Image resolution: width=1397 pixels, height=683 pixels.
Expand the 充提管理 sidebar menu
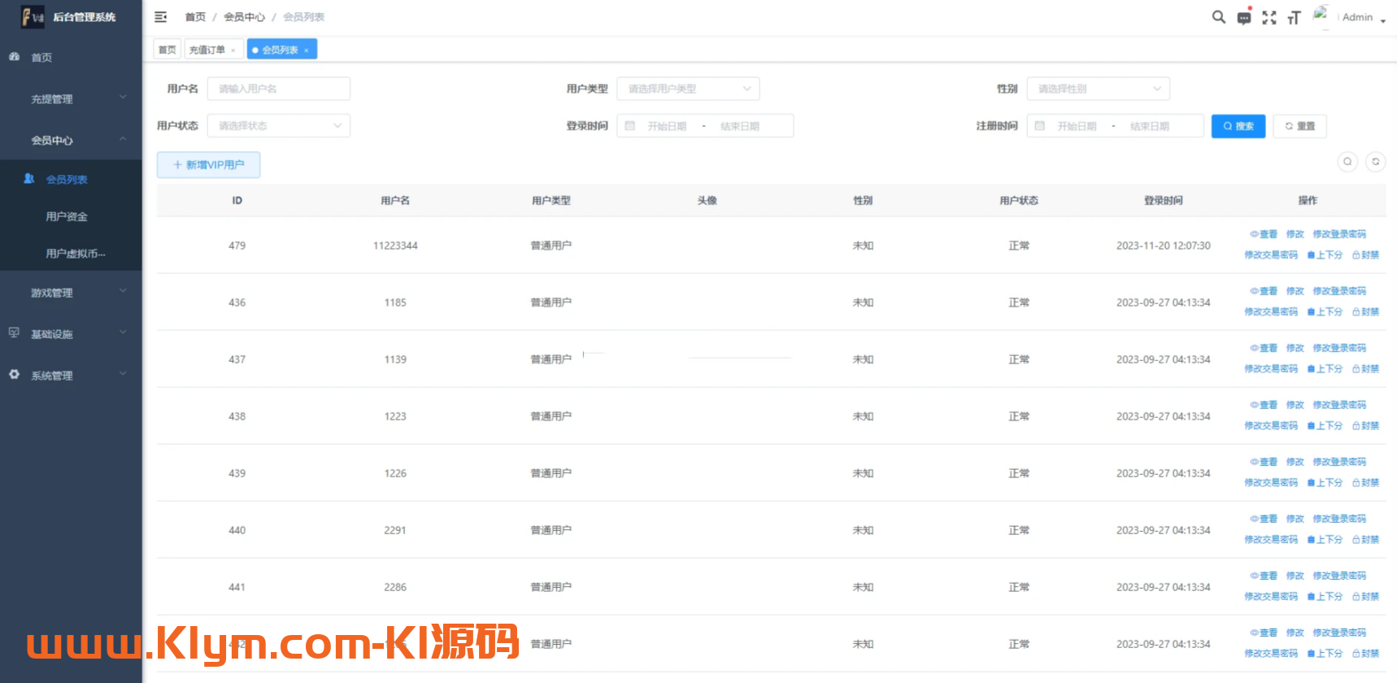(x=71, y=99)
